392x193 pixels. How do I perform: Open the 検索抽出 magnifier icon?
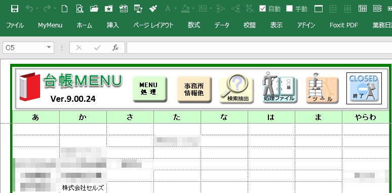pos(236,89)
